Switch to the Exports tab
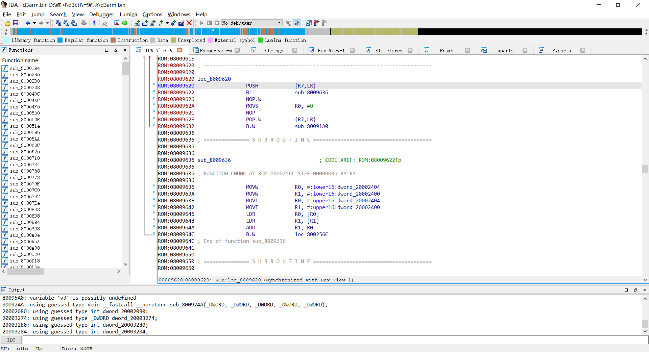 tap(561, 51)
